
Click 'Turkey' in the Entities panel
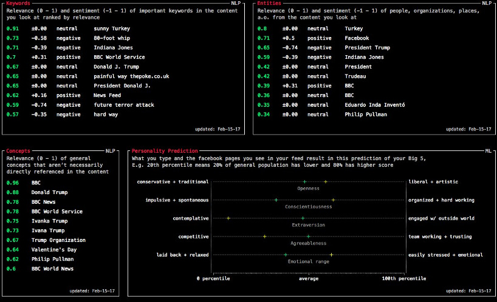pos(354,29)
